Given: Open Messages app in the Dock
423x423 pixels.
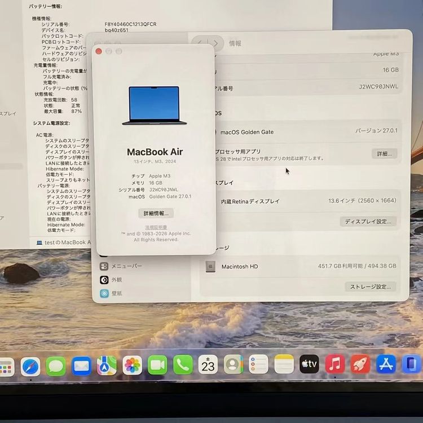Looking at the screenshot, I should click(56, 367).
